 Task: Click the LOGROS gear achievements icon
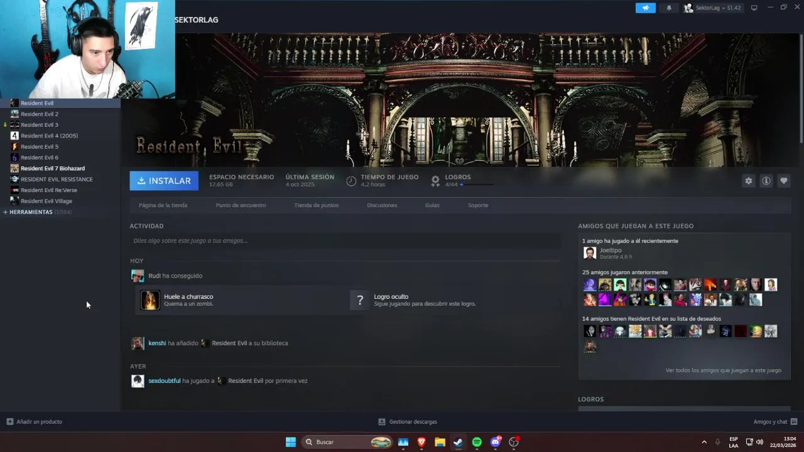[x=435, y=181]
